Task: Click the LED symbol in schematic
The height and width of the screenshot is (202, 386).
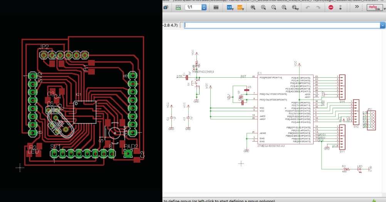Action: (x=360, y=169)
